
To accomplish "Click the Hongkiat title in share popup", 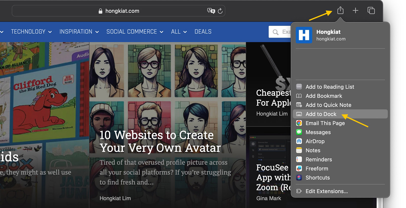I will [328, 32].
